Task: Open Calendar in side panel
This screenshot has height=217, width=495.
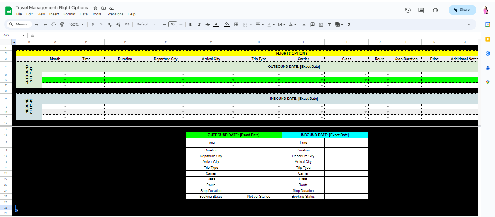Action: (488, 24)
